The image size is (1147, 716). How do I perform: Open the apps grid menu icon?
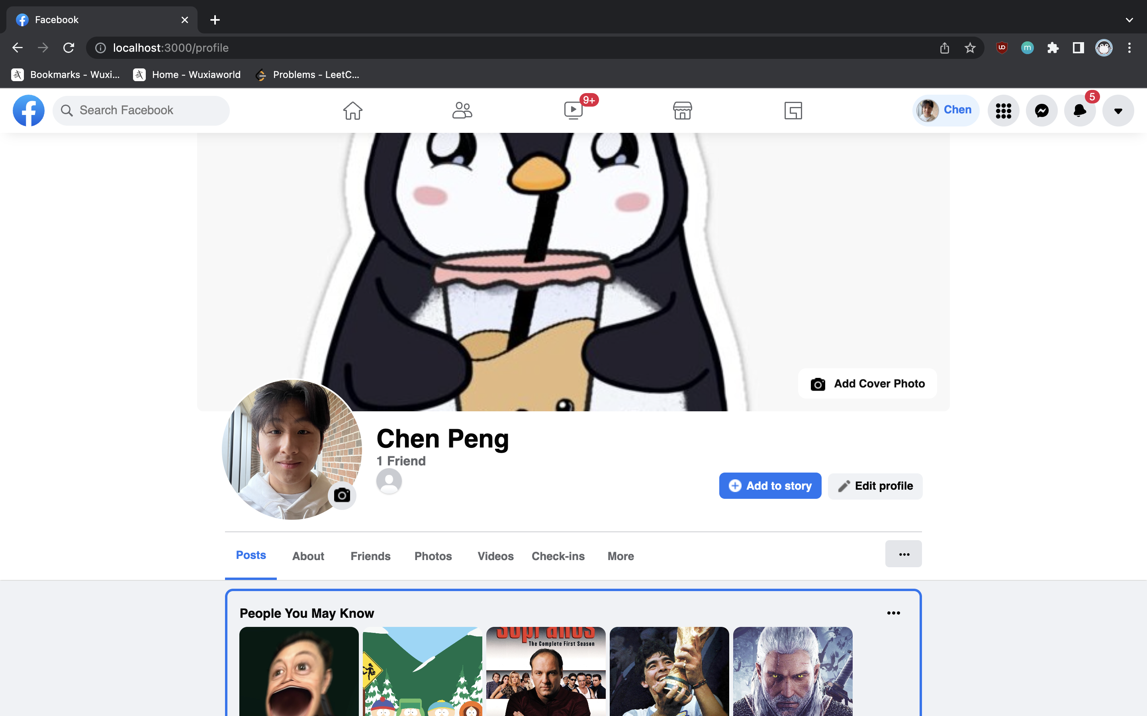click(x=1003, y=110)
